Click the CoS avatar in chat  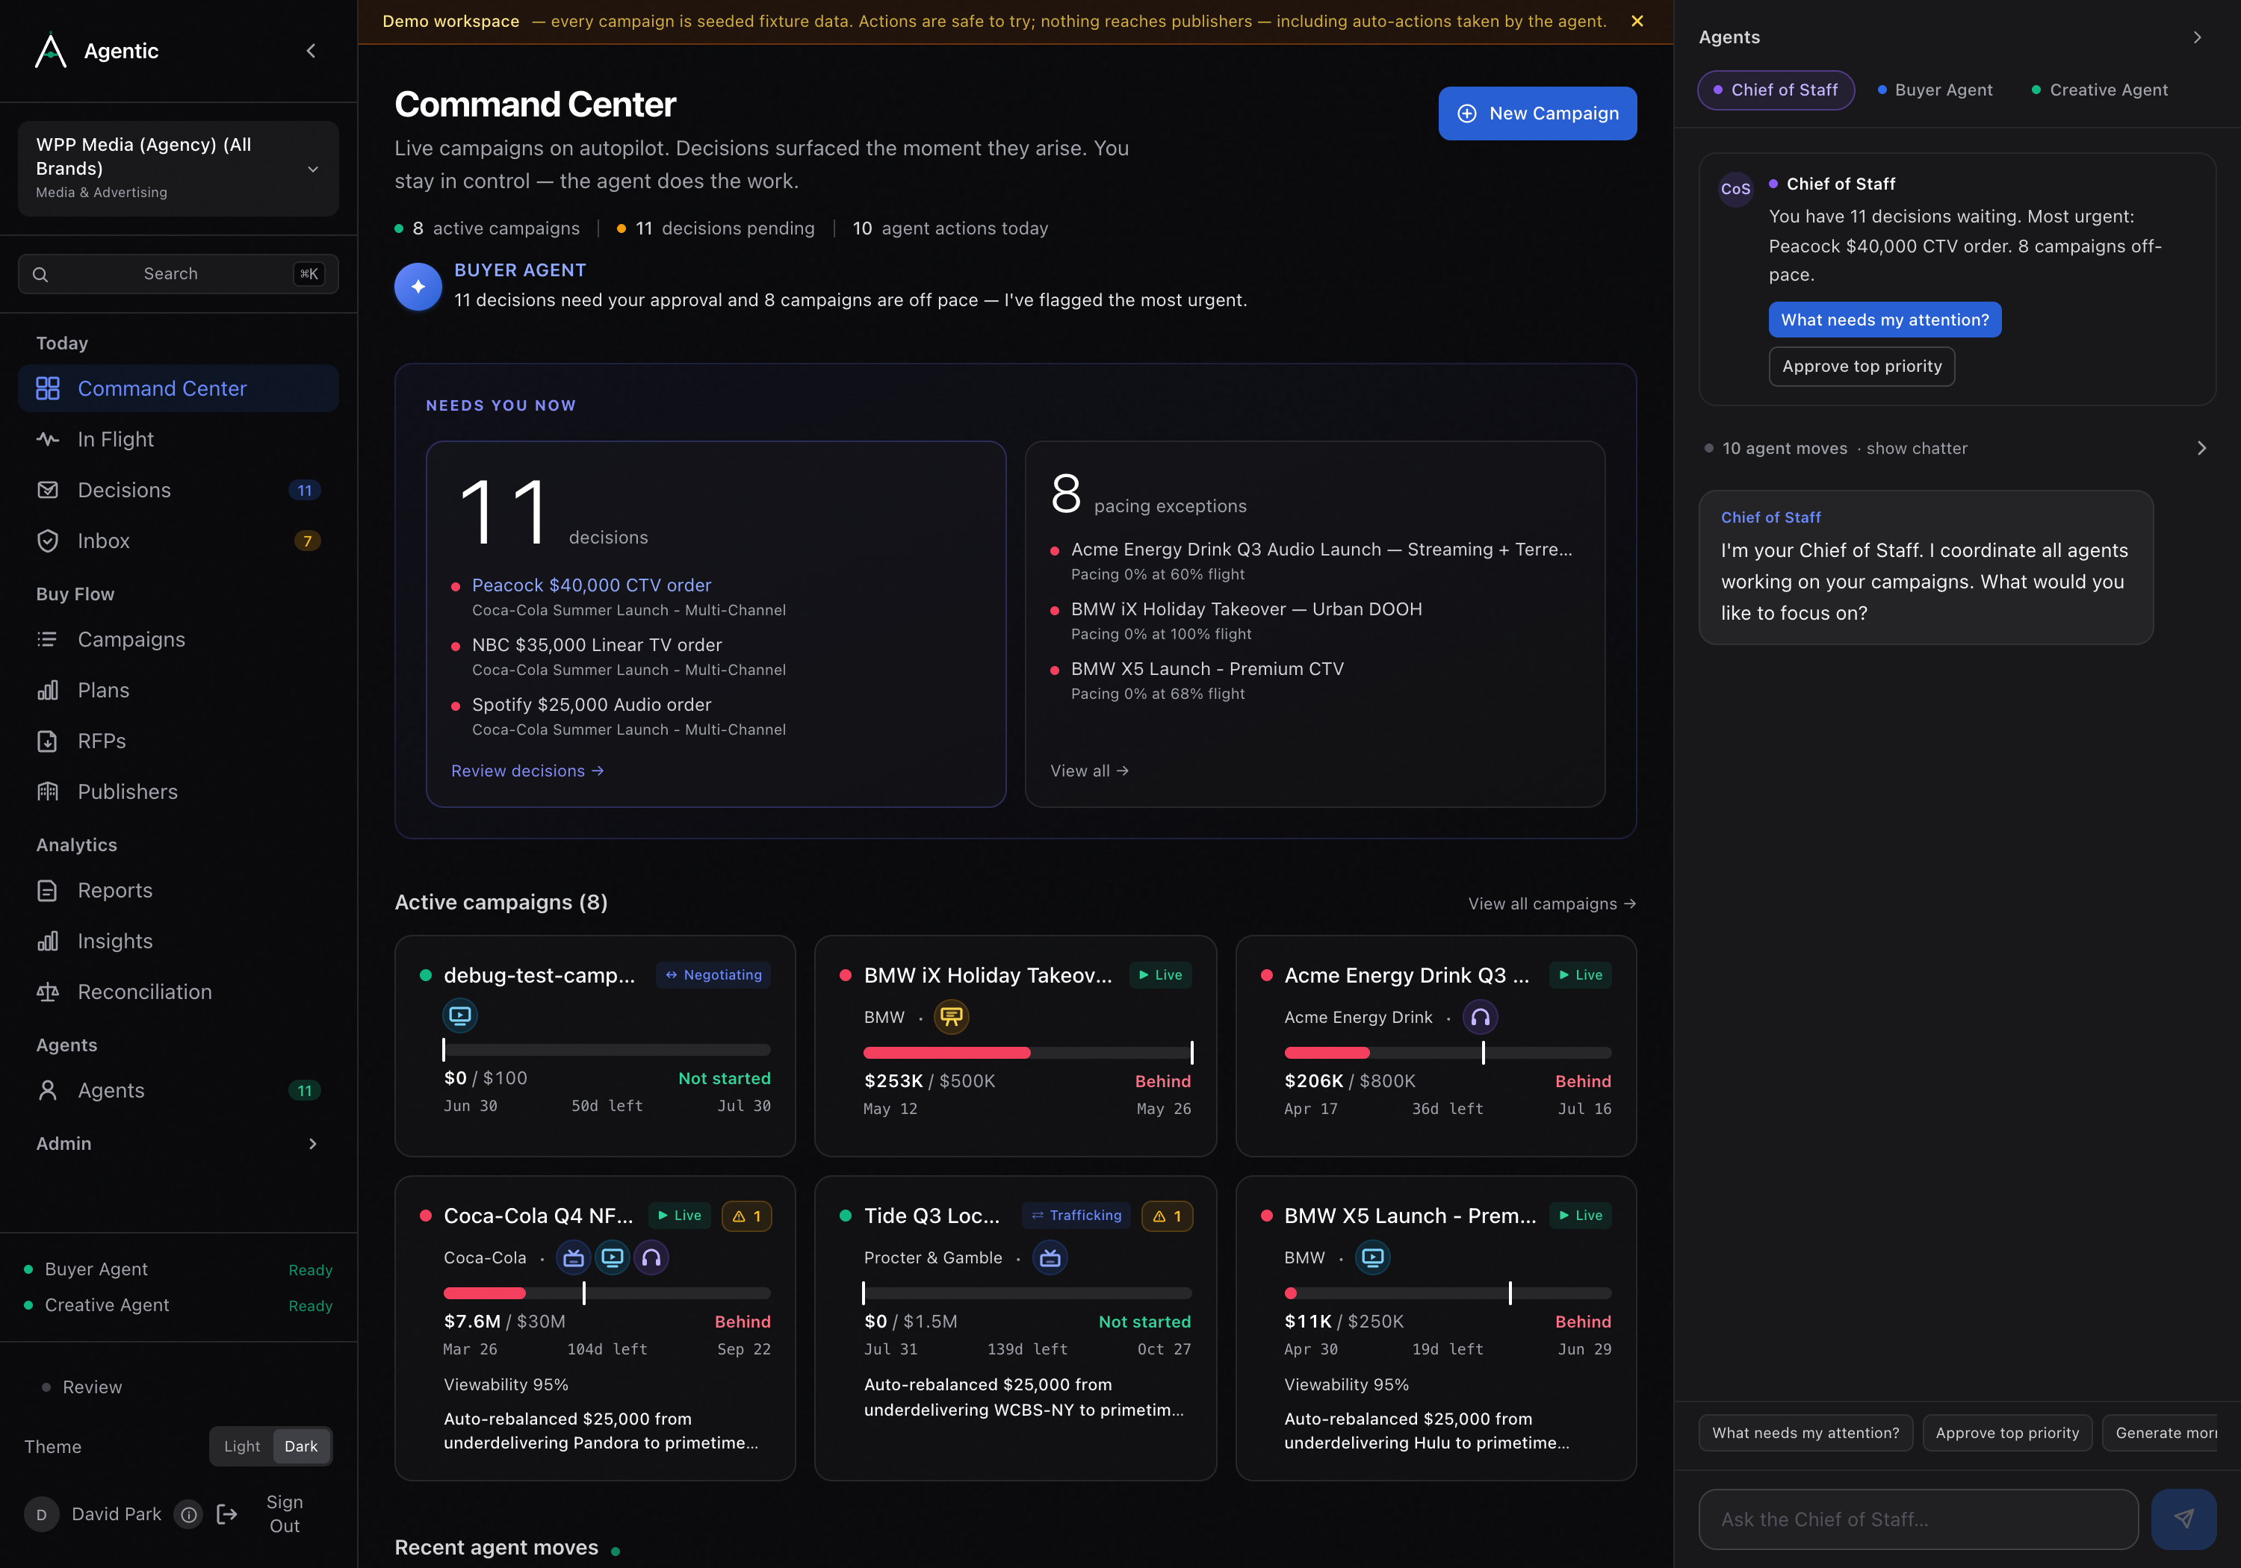click(x=1735, y=188)
